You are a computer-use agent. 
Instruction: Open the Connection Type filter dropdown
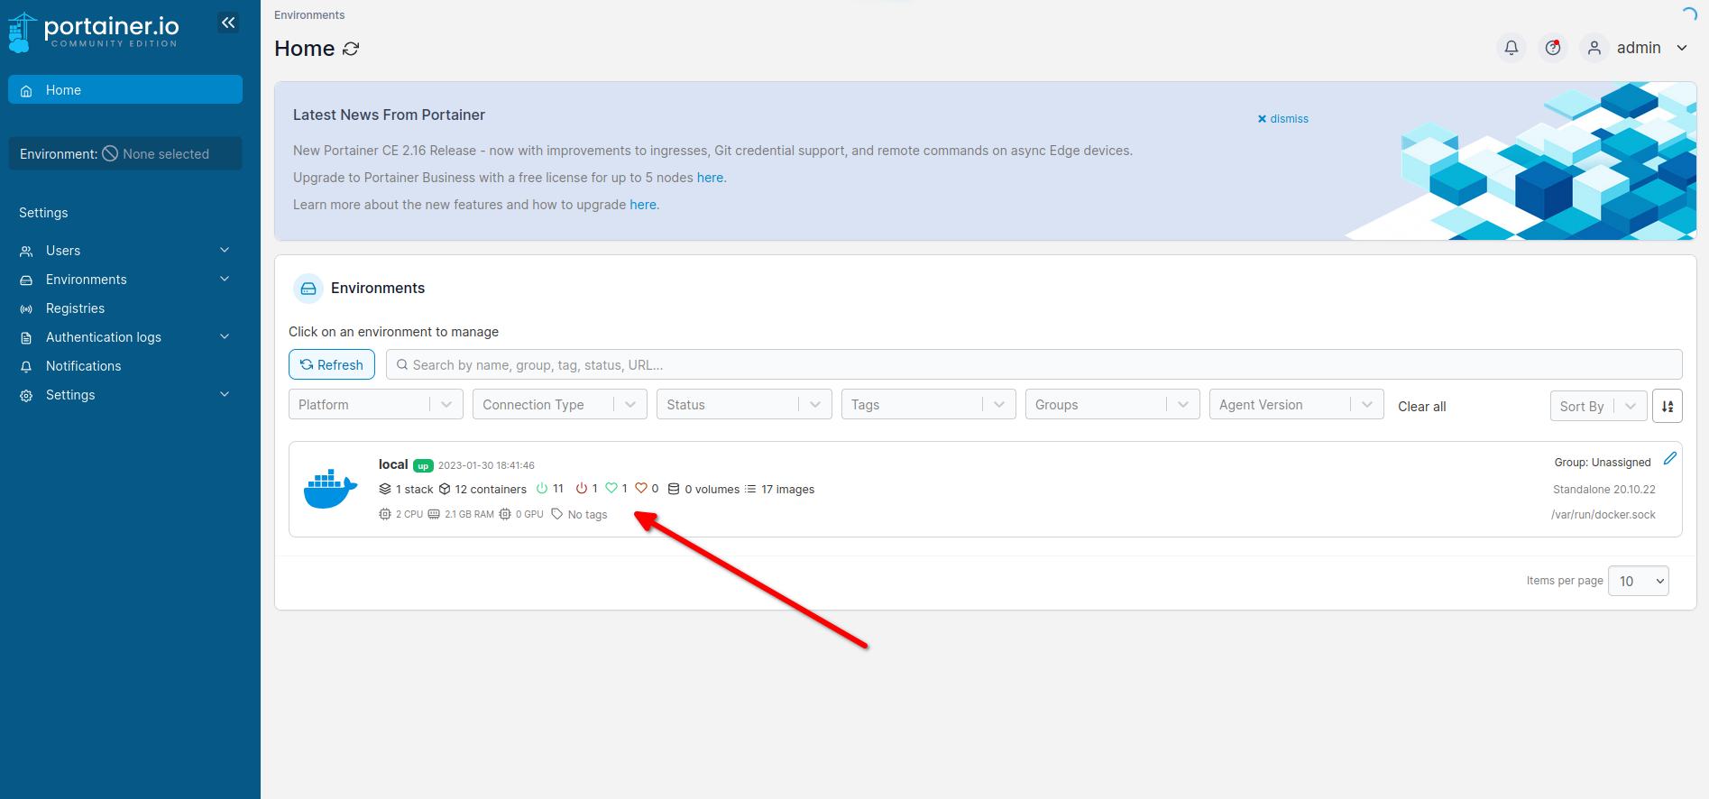[x=560, y=405]
